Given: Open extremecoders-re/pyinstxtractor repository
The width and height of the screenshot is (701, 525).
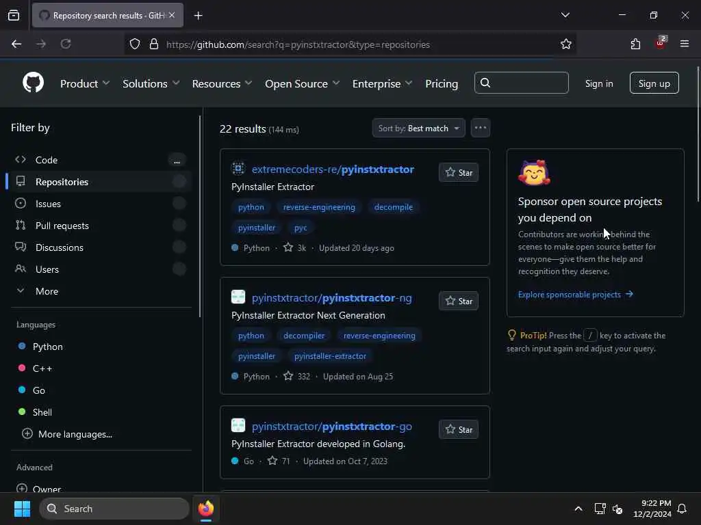Looking at the screenshot, I should tap(333, 170).
